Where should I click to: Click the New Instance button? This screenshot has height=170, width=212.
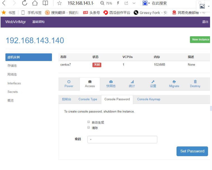pos(200,40)
